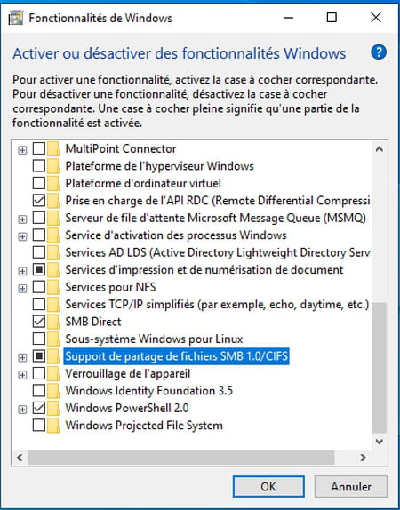Click folder icon beside Windows PowerShell 2.0
Viewport: 400px width, 510px height.
(53, 408)
